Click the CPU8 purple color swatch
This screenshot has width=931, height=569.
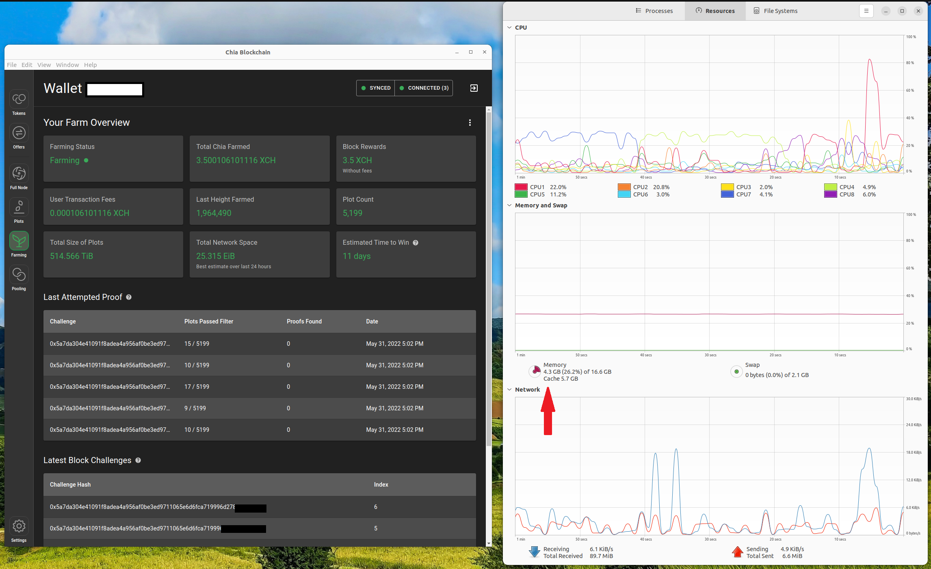[831, 194]
